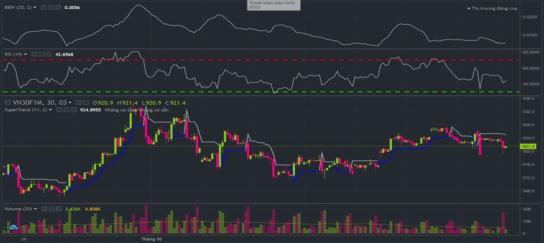Viewport: 544px width, 243px height.
Task: Open BBW indicator settings gear
Action: pyautogui.click(x=51, y=7)
